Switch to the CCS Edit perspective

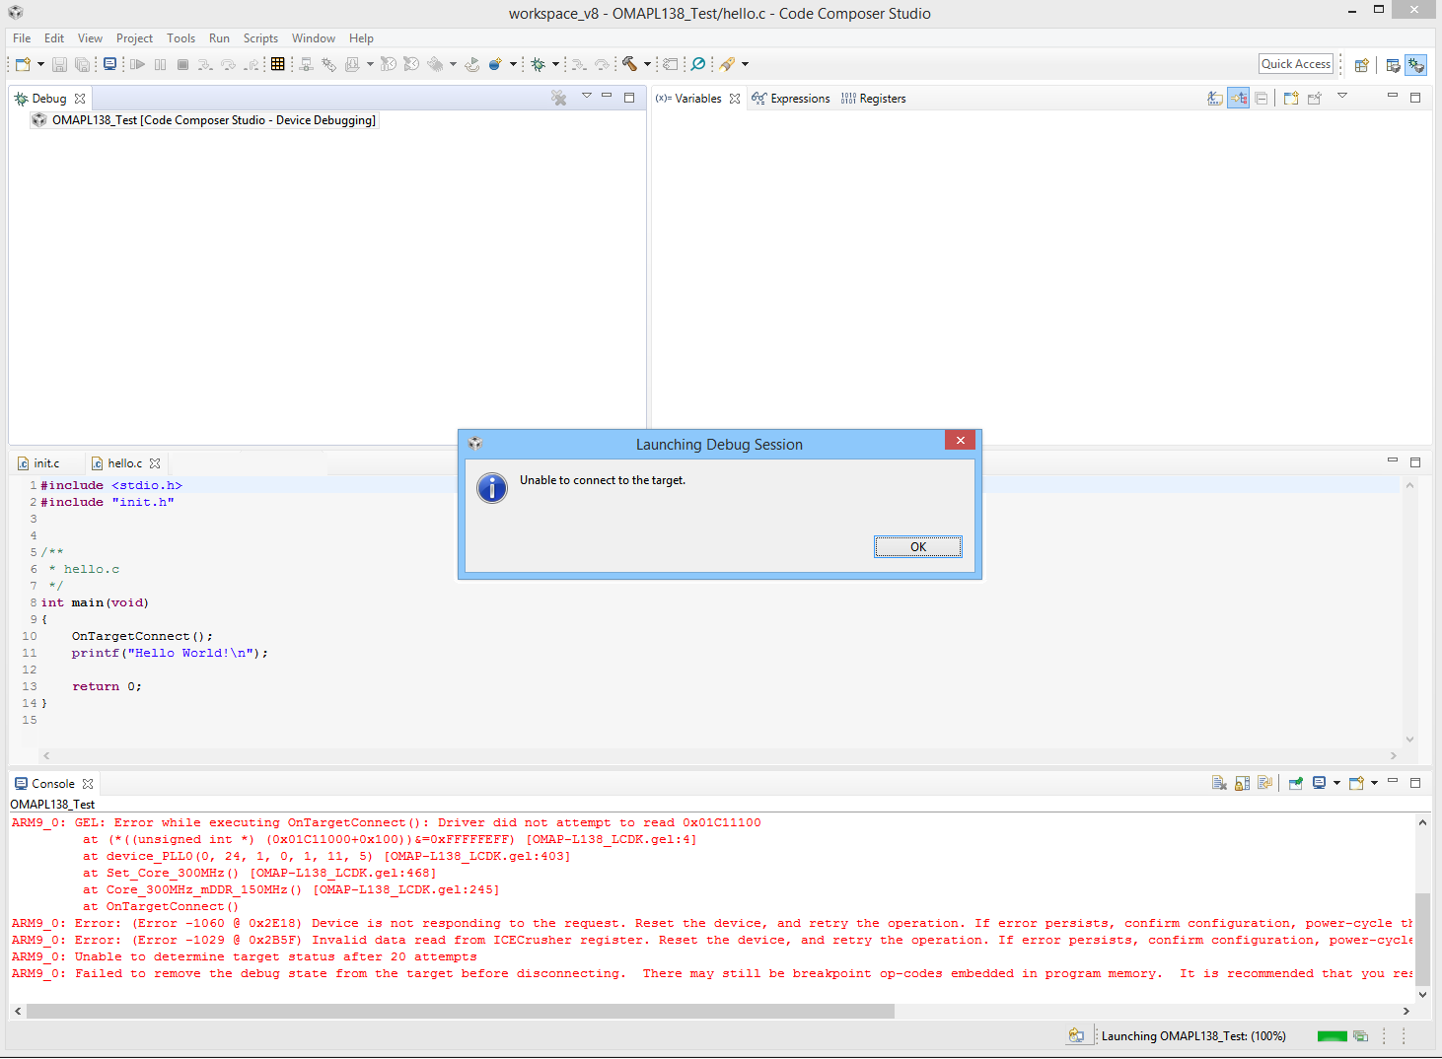click(1393, 65)
